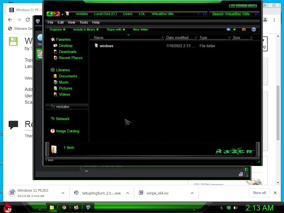Expand the Share with dropdown
Image resolution: width=284 pixels, height=213 pixels.
[x=116, y=29]
